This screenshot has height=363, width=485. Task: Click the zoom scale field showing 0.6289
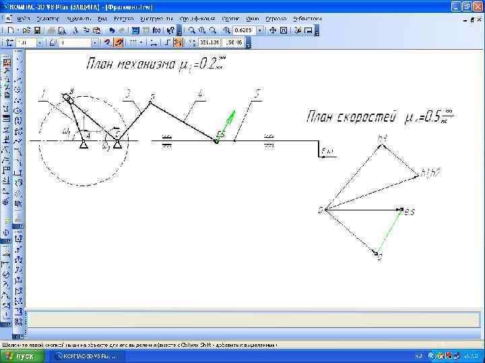(x=245, y=30)
